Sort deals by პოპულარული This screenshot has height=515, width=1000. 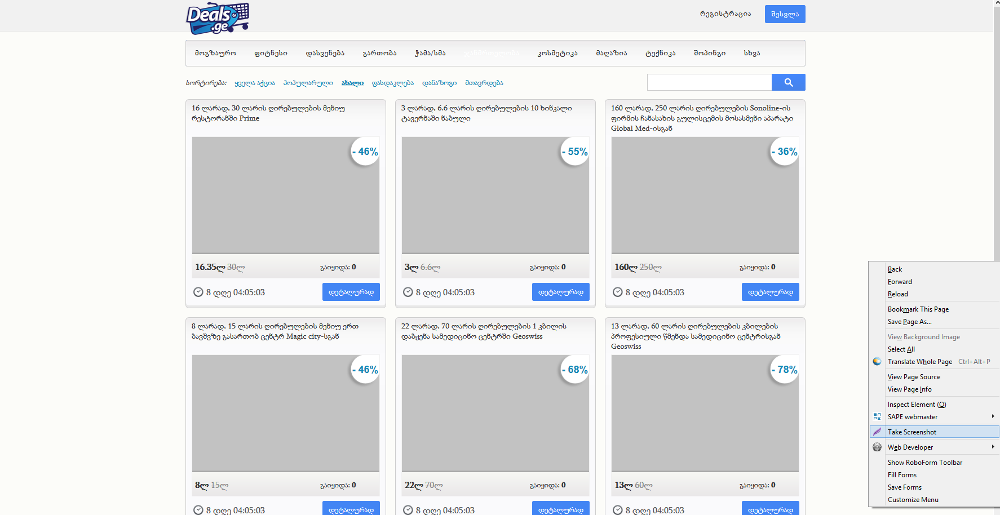coord(308,83)
